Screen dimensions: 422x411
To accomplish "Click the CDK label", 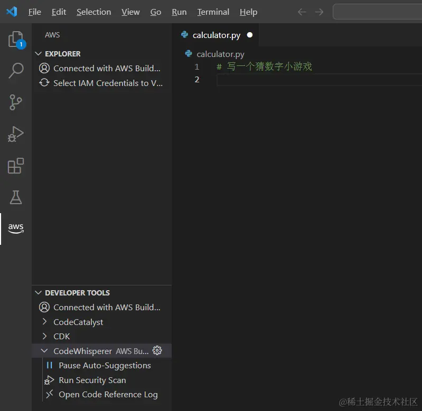I will [62, 336].
